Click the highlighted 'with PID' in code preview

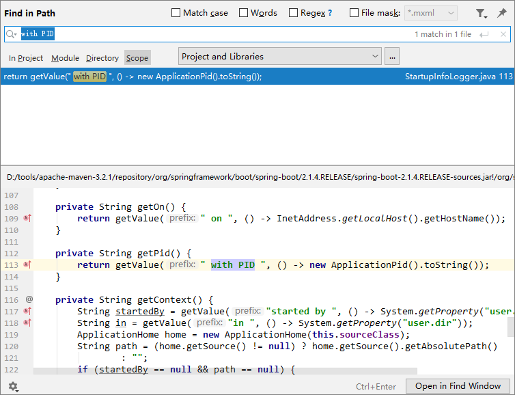[x=232, y=264]
